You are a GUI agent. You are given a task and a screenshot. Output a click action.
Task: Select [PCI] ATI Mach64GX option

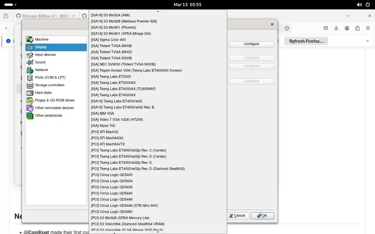pos(158,138)
